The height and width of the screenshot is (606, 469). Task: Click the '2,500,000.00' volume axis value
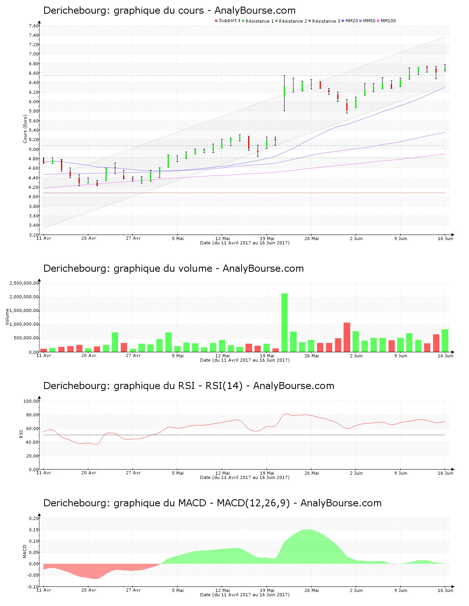point(24,283)
